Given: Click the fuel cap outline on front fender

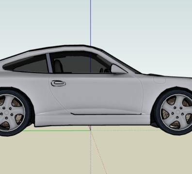Looking at the screenshot, I should 160,80.
